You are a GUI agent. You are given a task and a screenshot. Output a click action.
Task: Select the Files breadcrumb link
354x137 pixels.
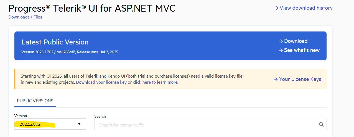(38, 17)
